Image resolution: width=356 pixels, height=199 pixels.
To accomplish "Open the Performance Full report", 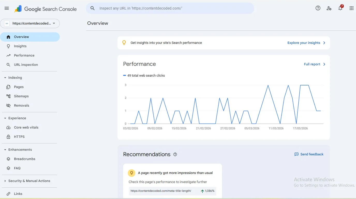I will [312, 64].
